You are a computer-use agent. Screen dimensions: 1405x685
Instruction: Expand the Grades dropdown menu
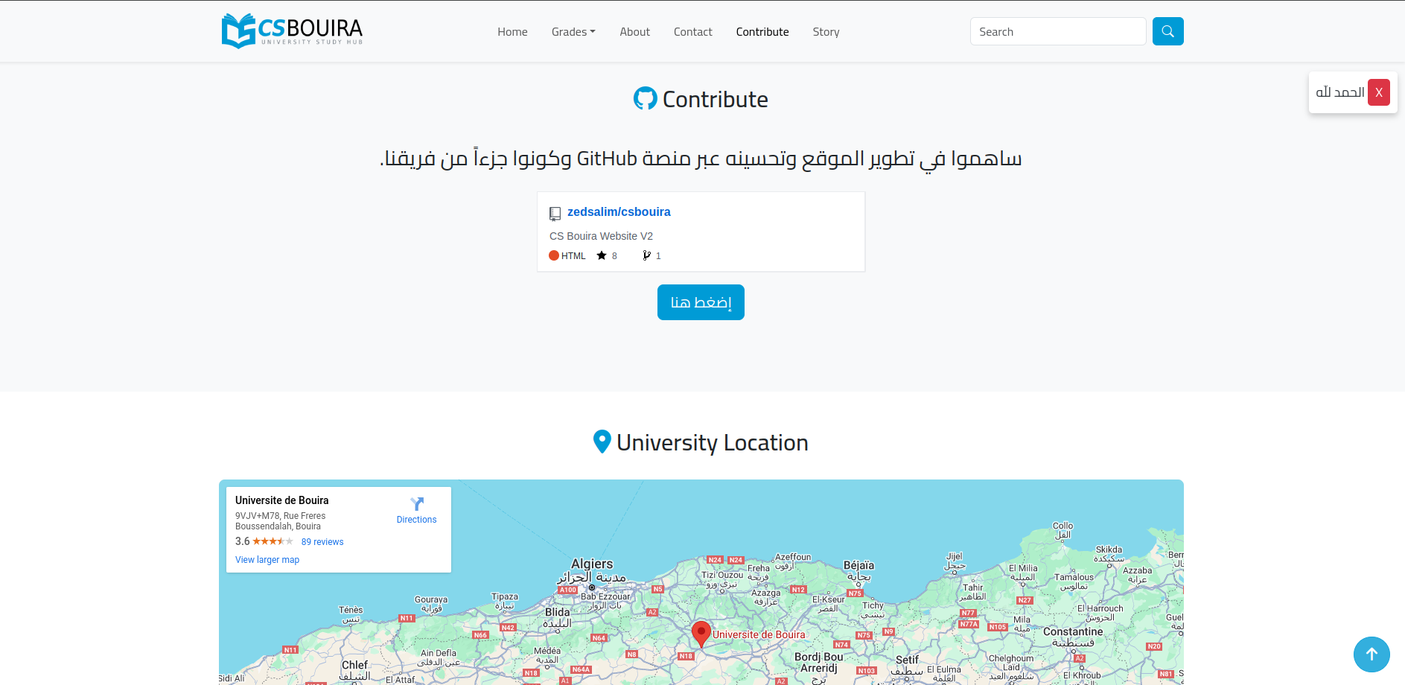[x=573, y=32]
